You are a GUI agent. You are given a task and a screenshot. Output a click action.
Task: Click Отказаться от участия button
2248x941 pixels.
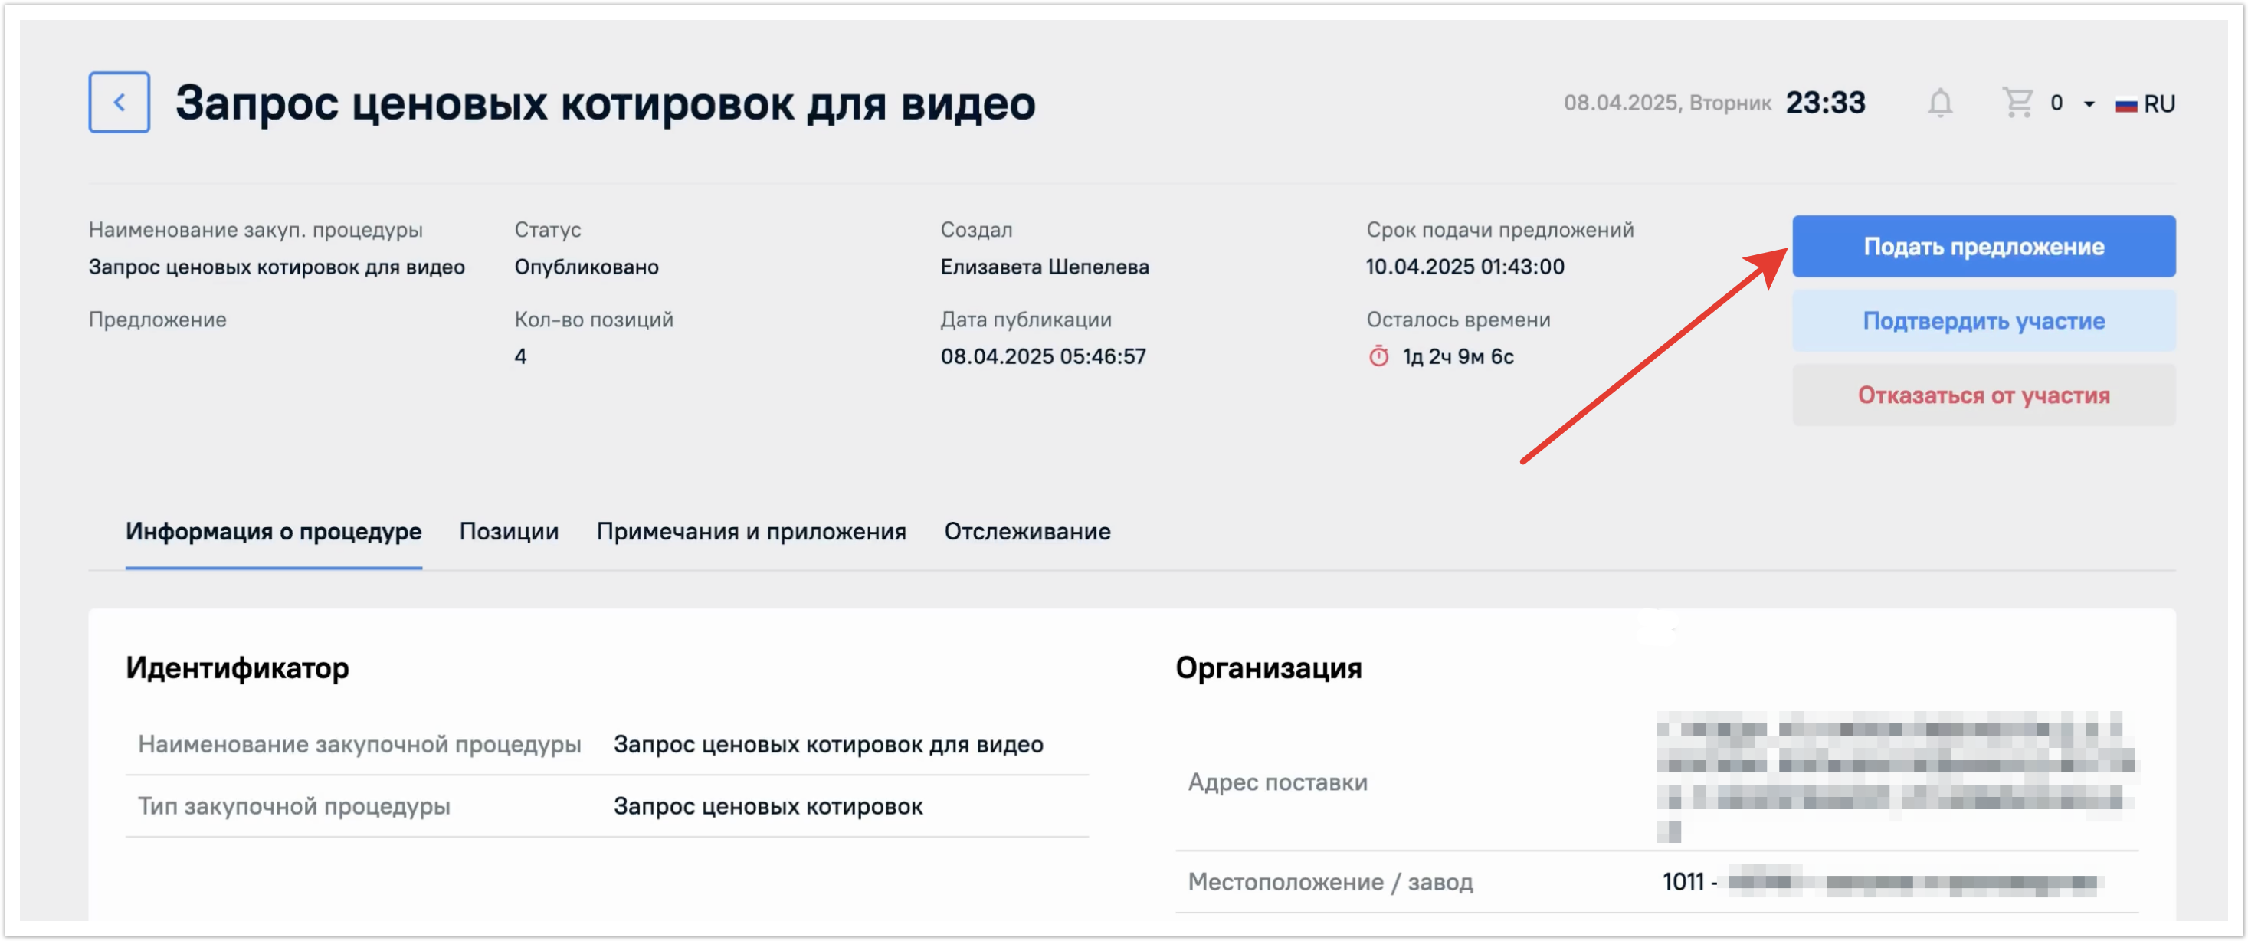pyautogui.click(x=1983, y=395)
